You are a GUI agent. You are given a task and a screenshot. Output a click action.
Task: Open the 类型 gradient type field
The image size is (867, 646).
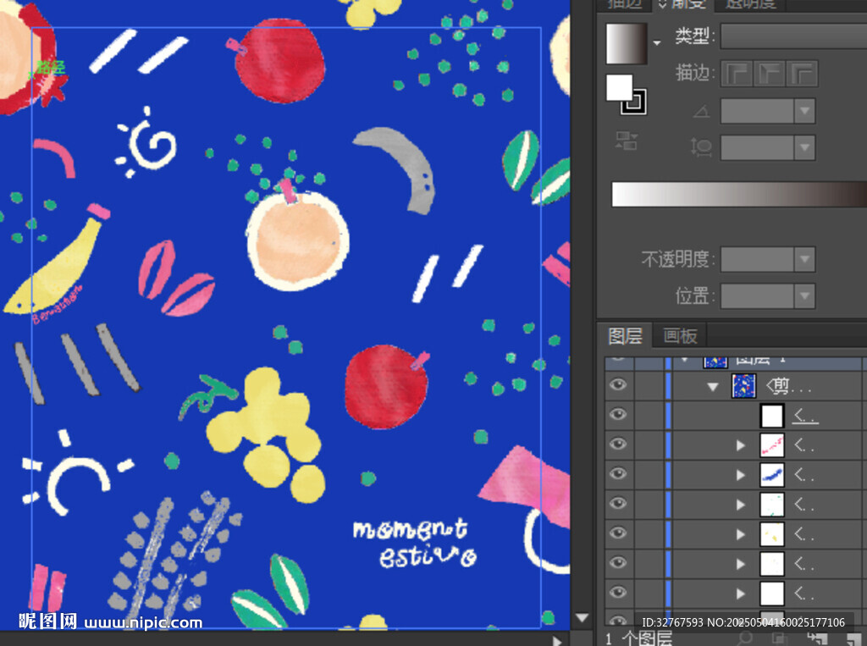coord(792,36)
